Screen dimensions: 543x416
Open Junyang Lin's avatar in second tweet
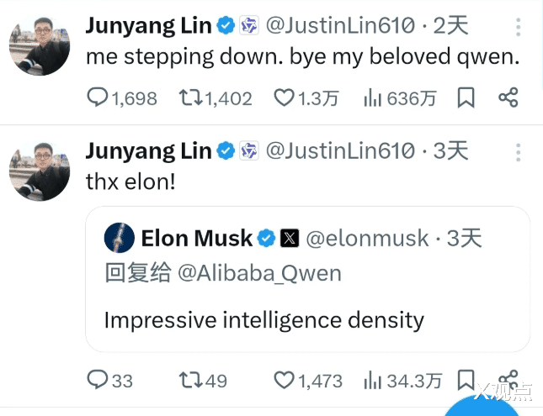click(x=40, y=171)
